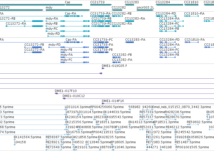214x151 pixels.
Task: Select the DME1-019G05.F clone marker
Action: [x=103, y=68]
